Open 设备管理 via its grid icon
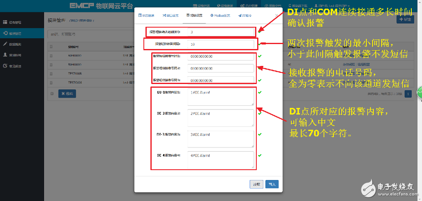The width and height of the screenshot is (422, 201). (5, 22)
